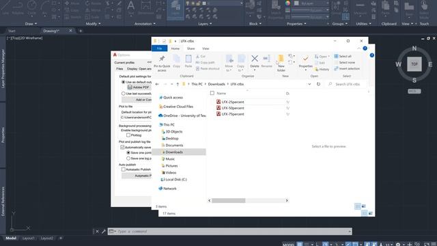Select 'Use as default output device' radio

[123, 82]
